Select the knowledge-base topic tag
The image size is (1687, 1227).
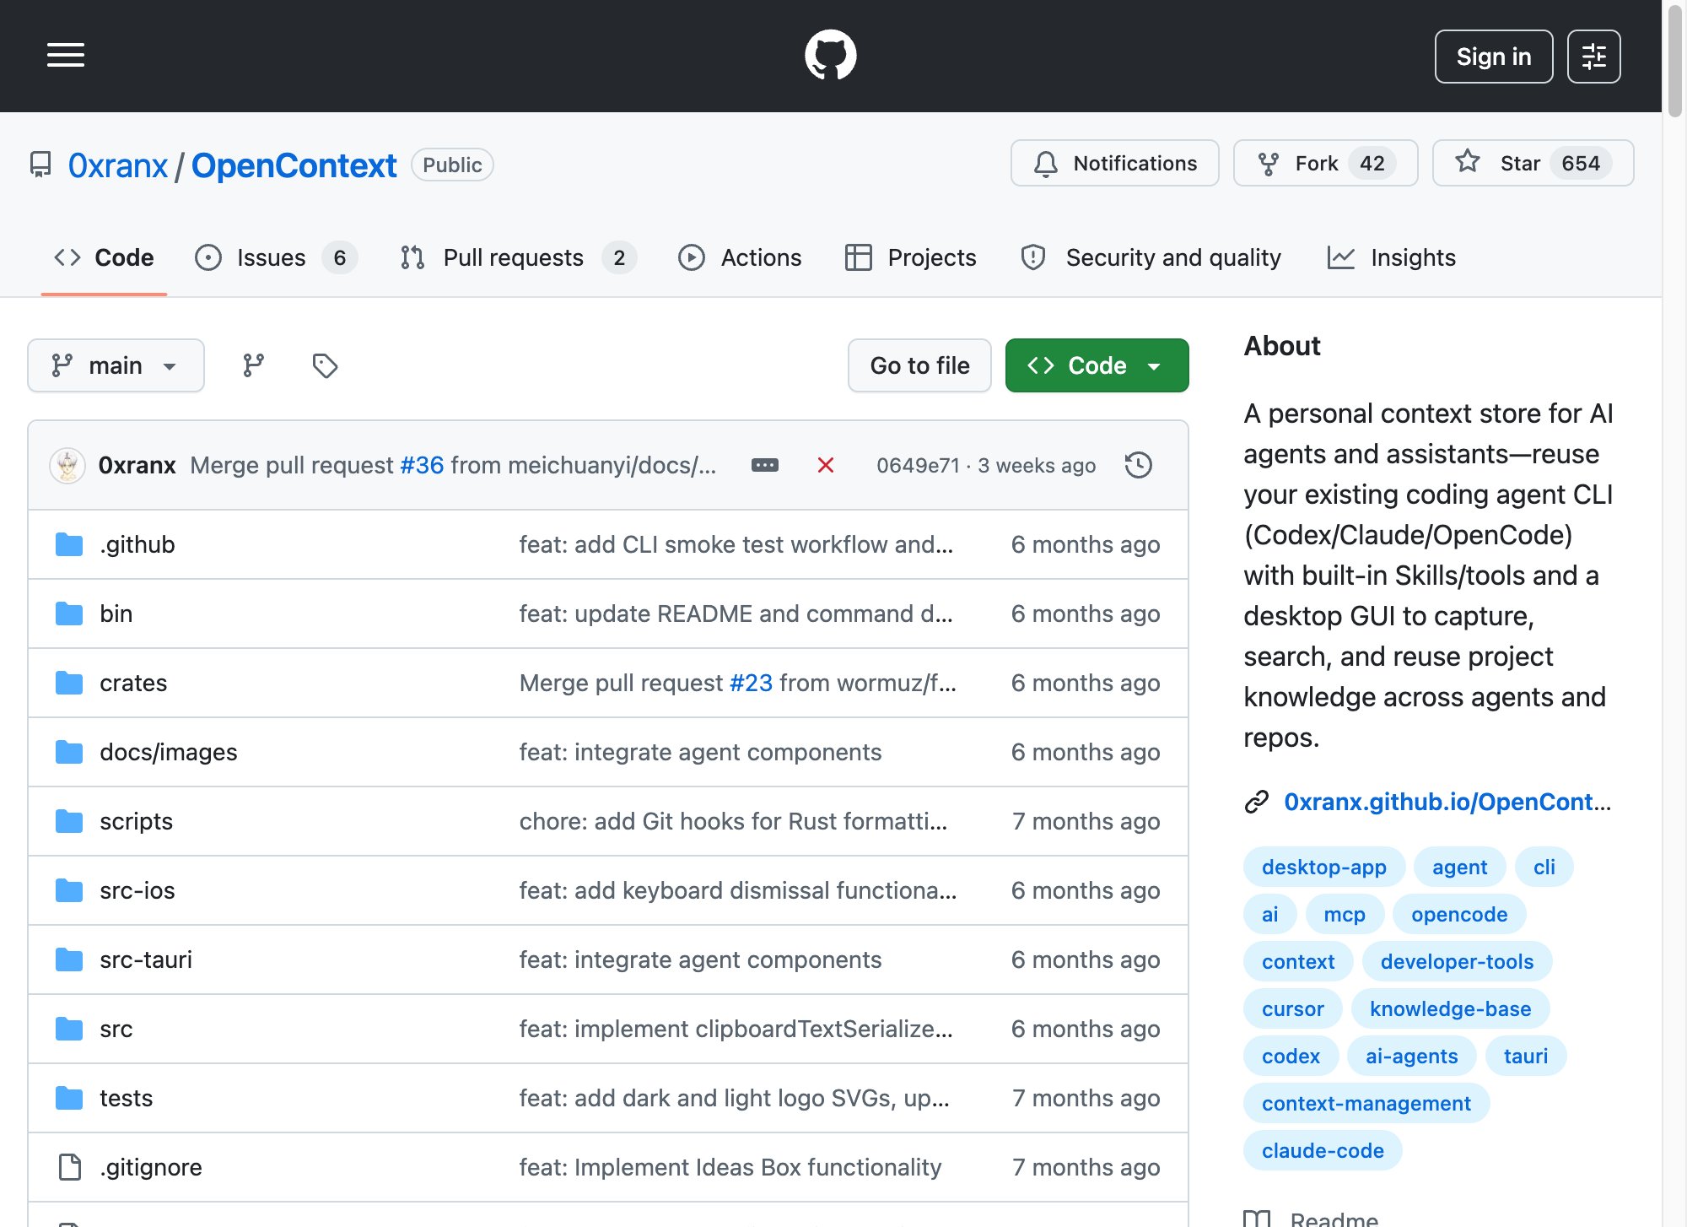(x=1450, y=1008)
